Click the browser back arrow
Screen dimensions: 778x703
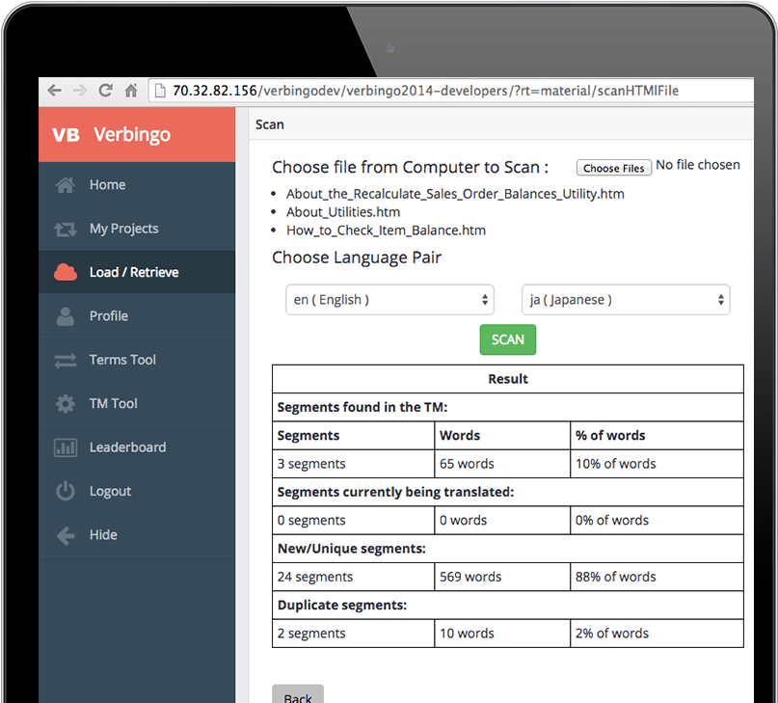click(x=55, y=90)
